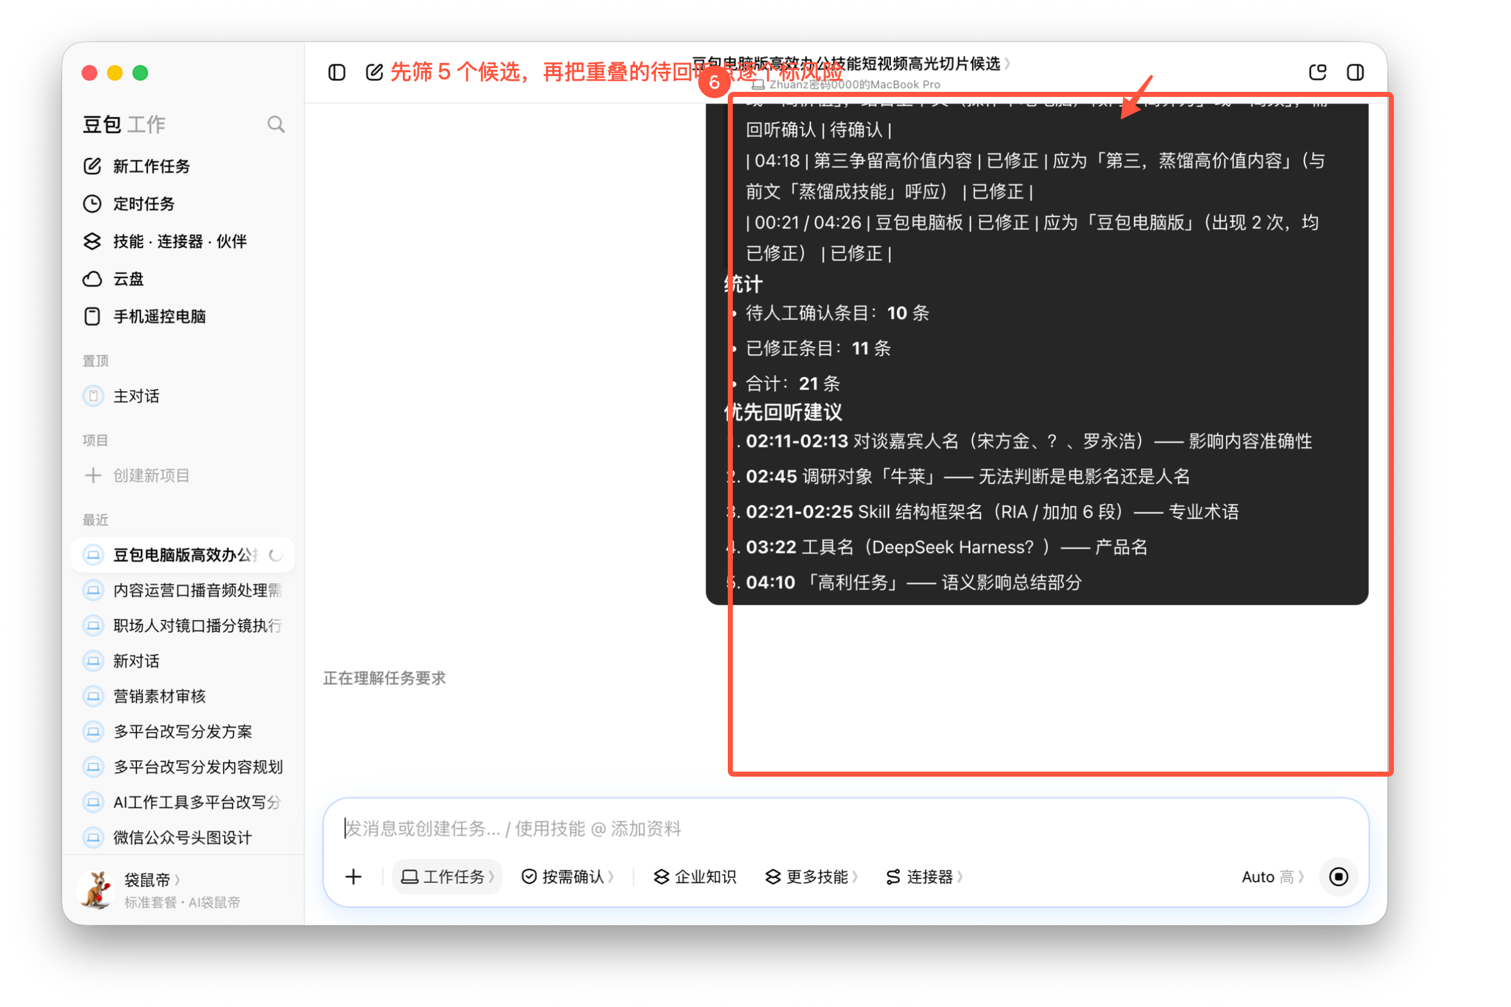
Task: Click the 袋鼠帝 kangaroo avatar
Action: tap(96, 889)
